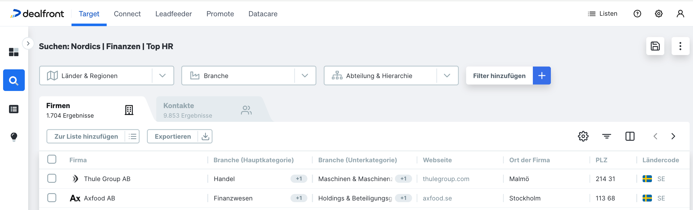
Task: Open the three-dot more options menu
Action: point(680,46)
